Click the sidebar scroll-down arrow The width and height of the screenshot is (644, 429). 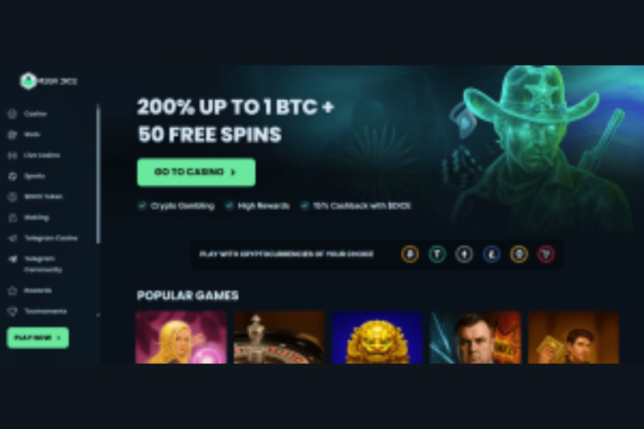[98, 315]
